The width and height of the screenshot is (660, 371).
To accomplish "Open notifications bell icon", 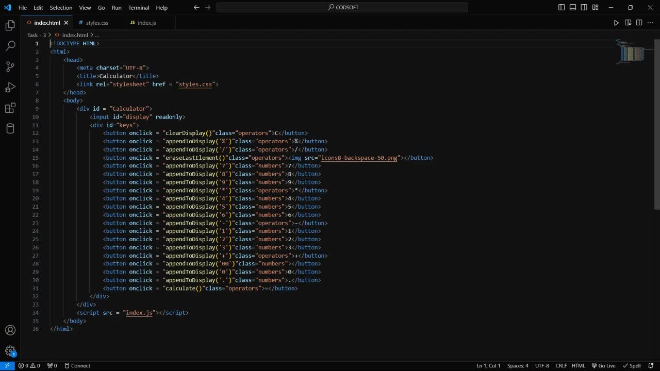I will pyautogui.click(x=651, y=366).
